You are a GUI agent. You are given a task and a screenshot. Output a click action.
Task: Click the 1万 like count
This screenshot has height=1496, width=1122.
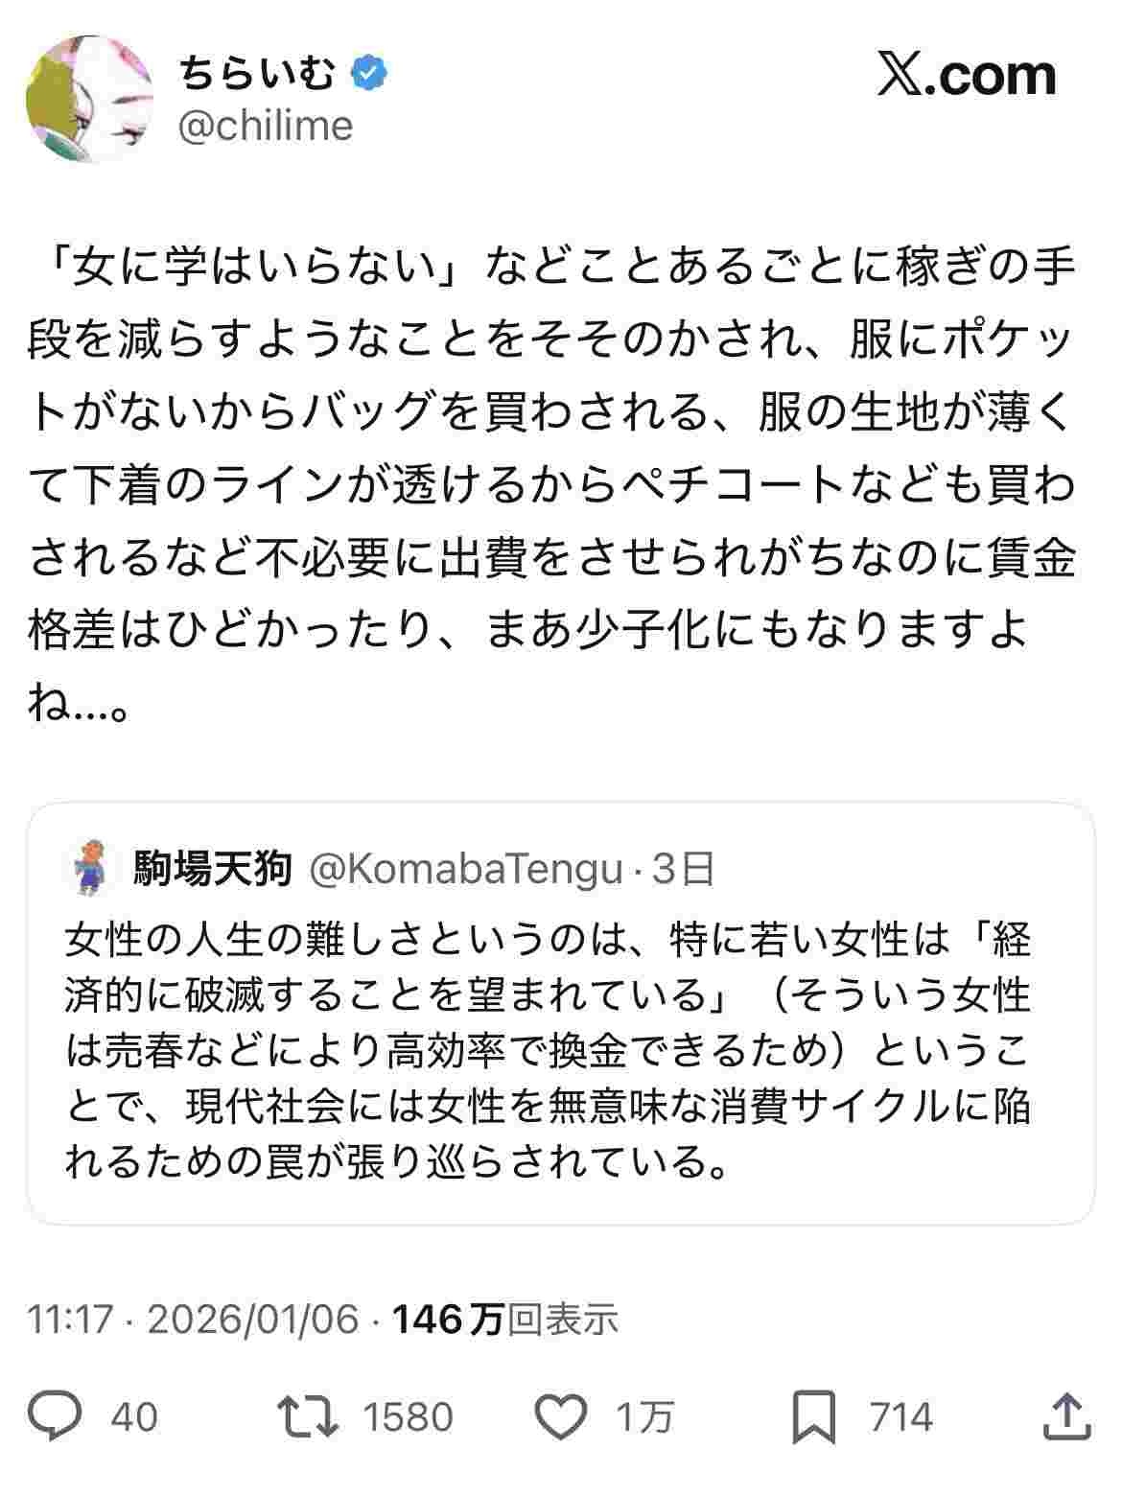[643, 1416]
